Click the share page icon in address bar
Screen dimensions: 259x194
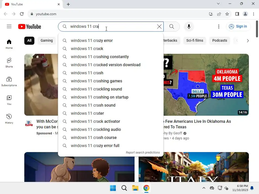[219, 14]
